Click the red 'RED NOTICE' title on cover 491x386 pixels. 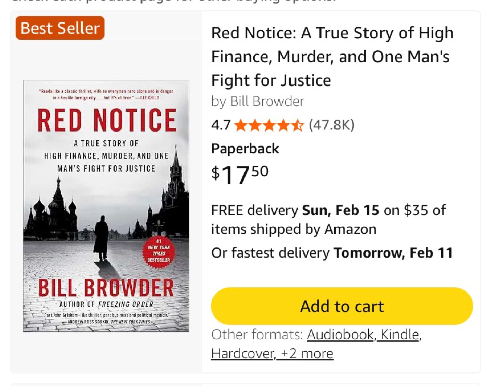[x=107, y=120]
